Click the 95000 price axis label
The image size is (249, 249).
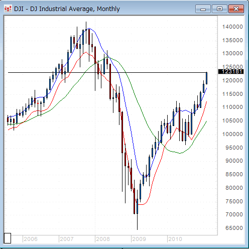click(x=234, y=148)
